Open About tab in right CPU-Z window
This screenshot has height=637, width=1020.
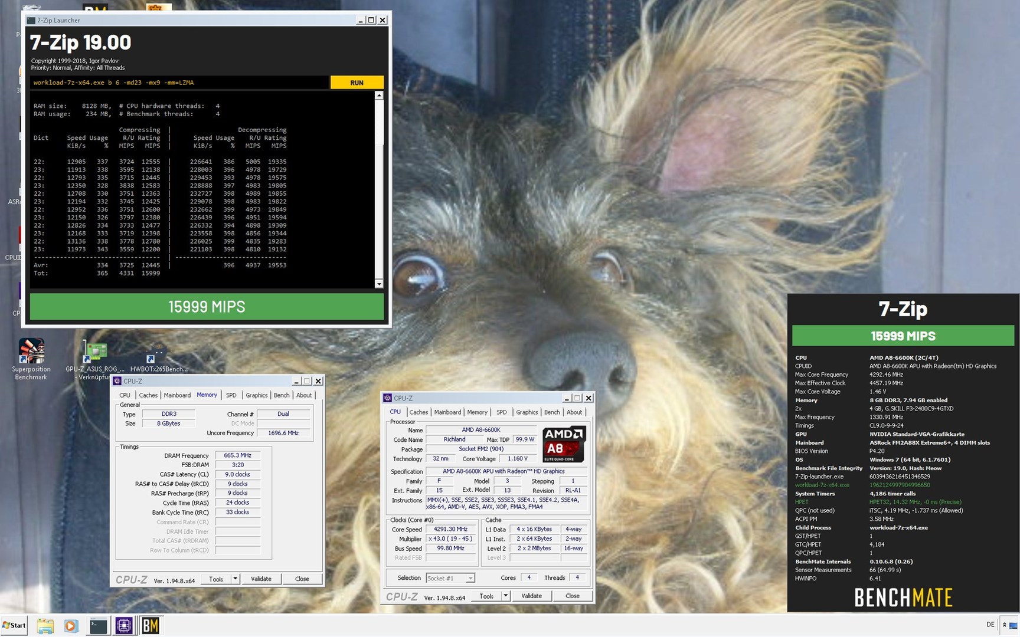574,412
